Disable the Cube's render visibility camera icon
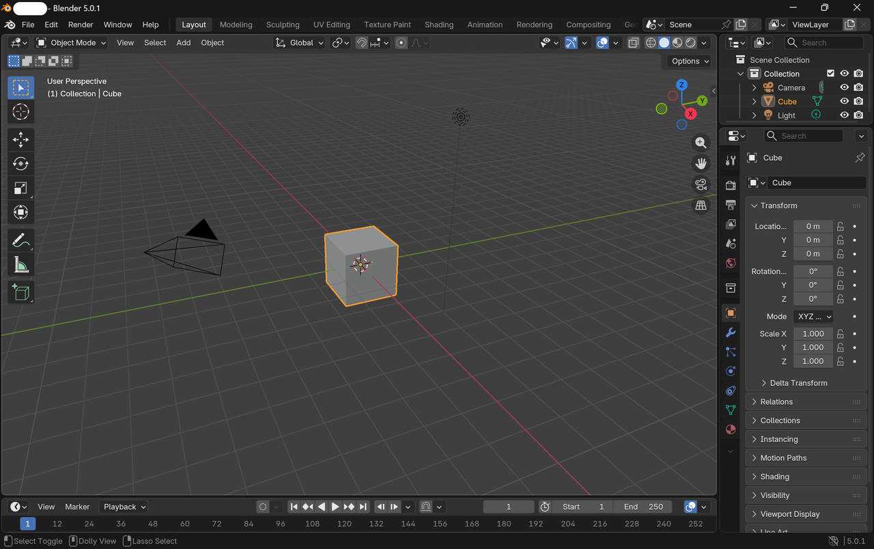 coord(858,101)
